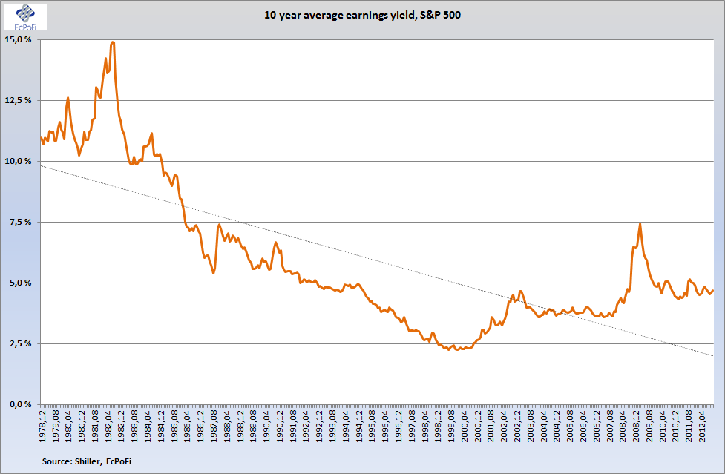Click the '1984,12' x-axis date label
Screen dimensions: 725x474
pyautogui.click(x=161, y=426)
